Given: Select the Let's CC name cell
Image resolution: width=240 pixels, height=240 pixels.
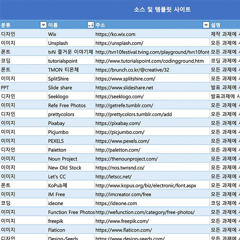Looking at the screenshot, I should click(x=71, y=176).
